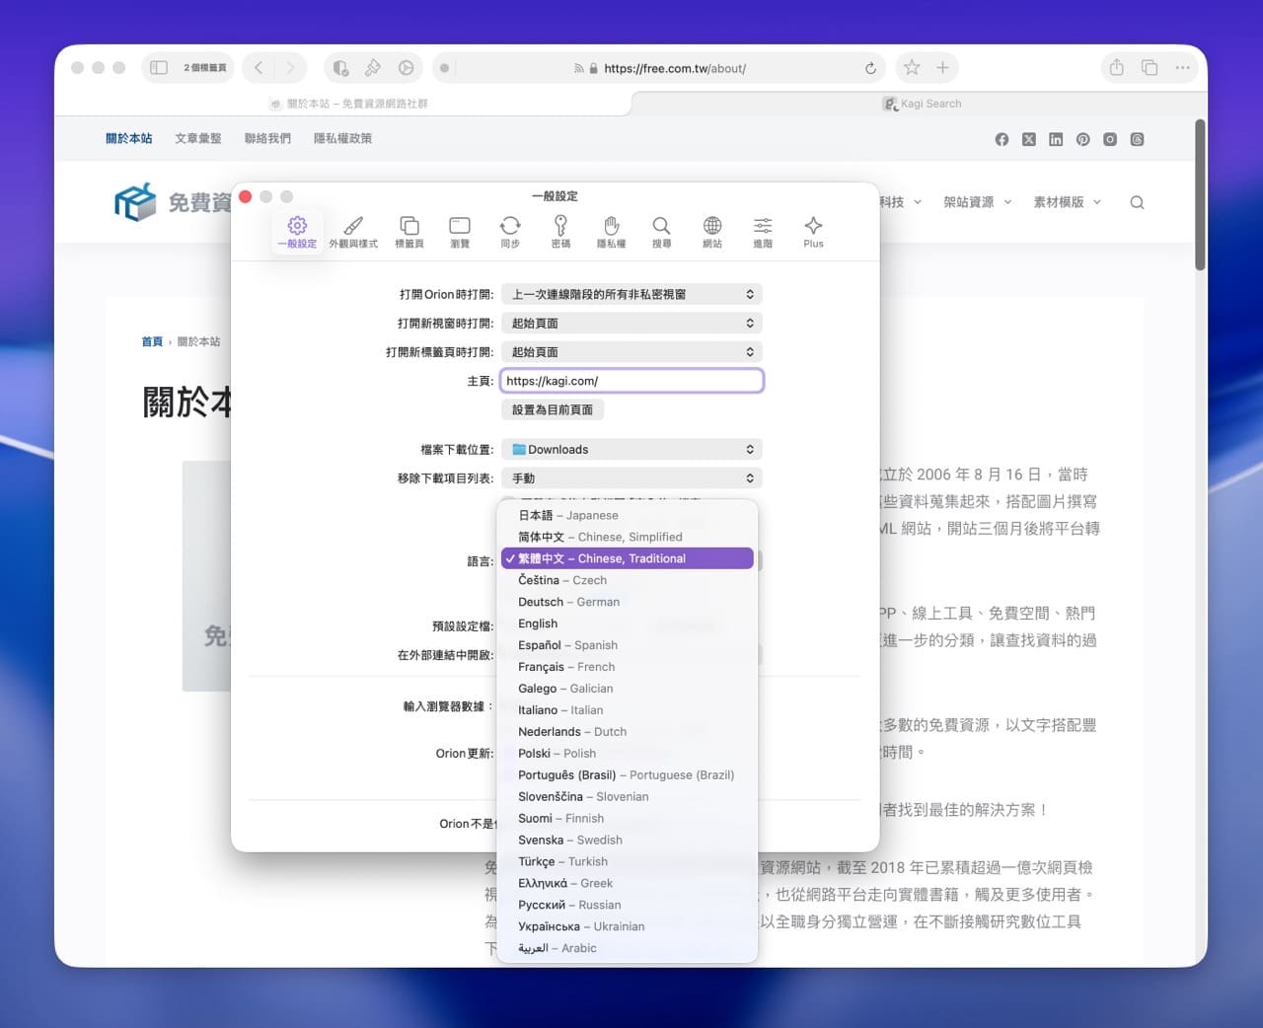Open the 隱私權 (Privacy) settings panel
This screenshot has height=1028, width=1263.
click(x=611, y=231)
